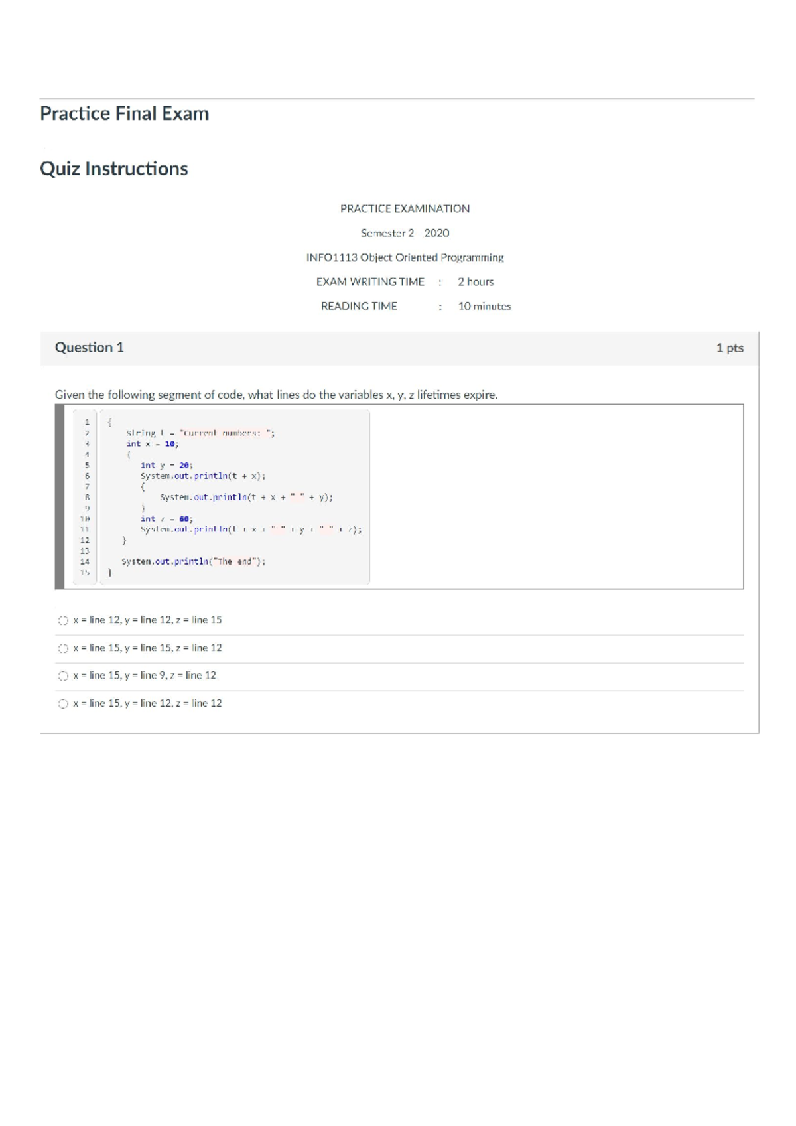Click the '2 hours' duration text
The height and width of the screenshot is (1126, 796).
pyautogui.click(x=476, y=282)
